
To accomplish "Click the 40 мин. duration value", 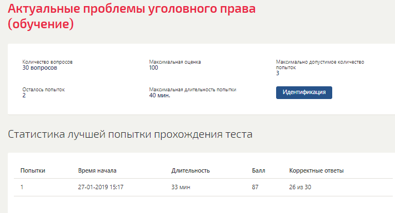I will [x=159, y=95].
